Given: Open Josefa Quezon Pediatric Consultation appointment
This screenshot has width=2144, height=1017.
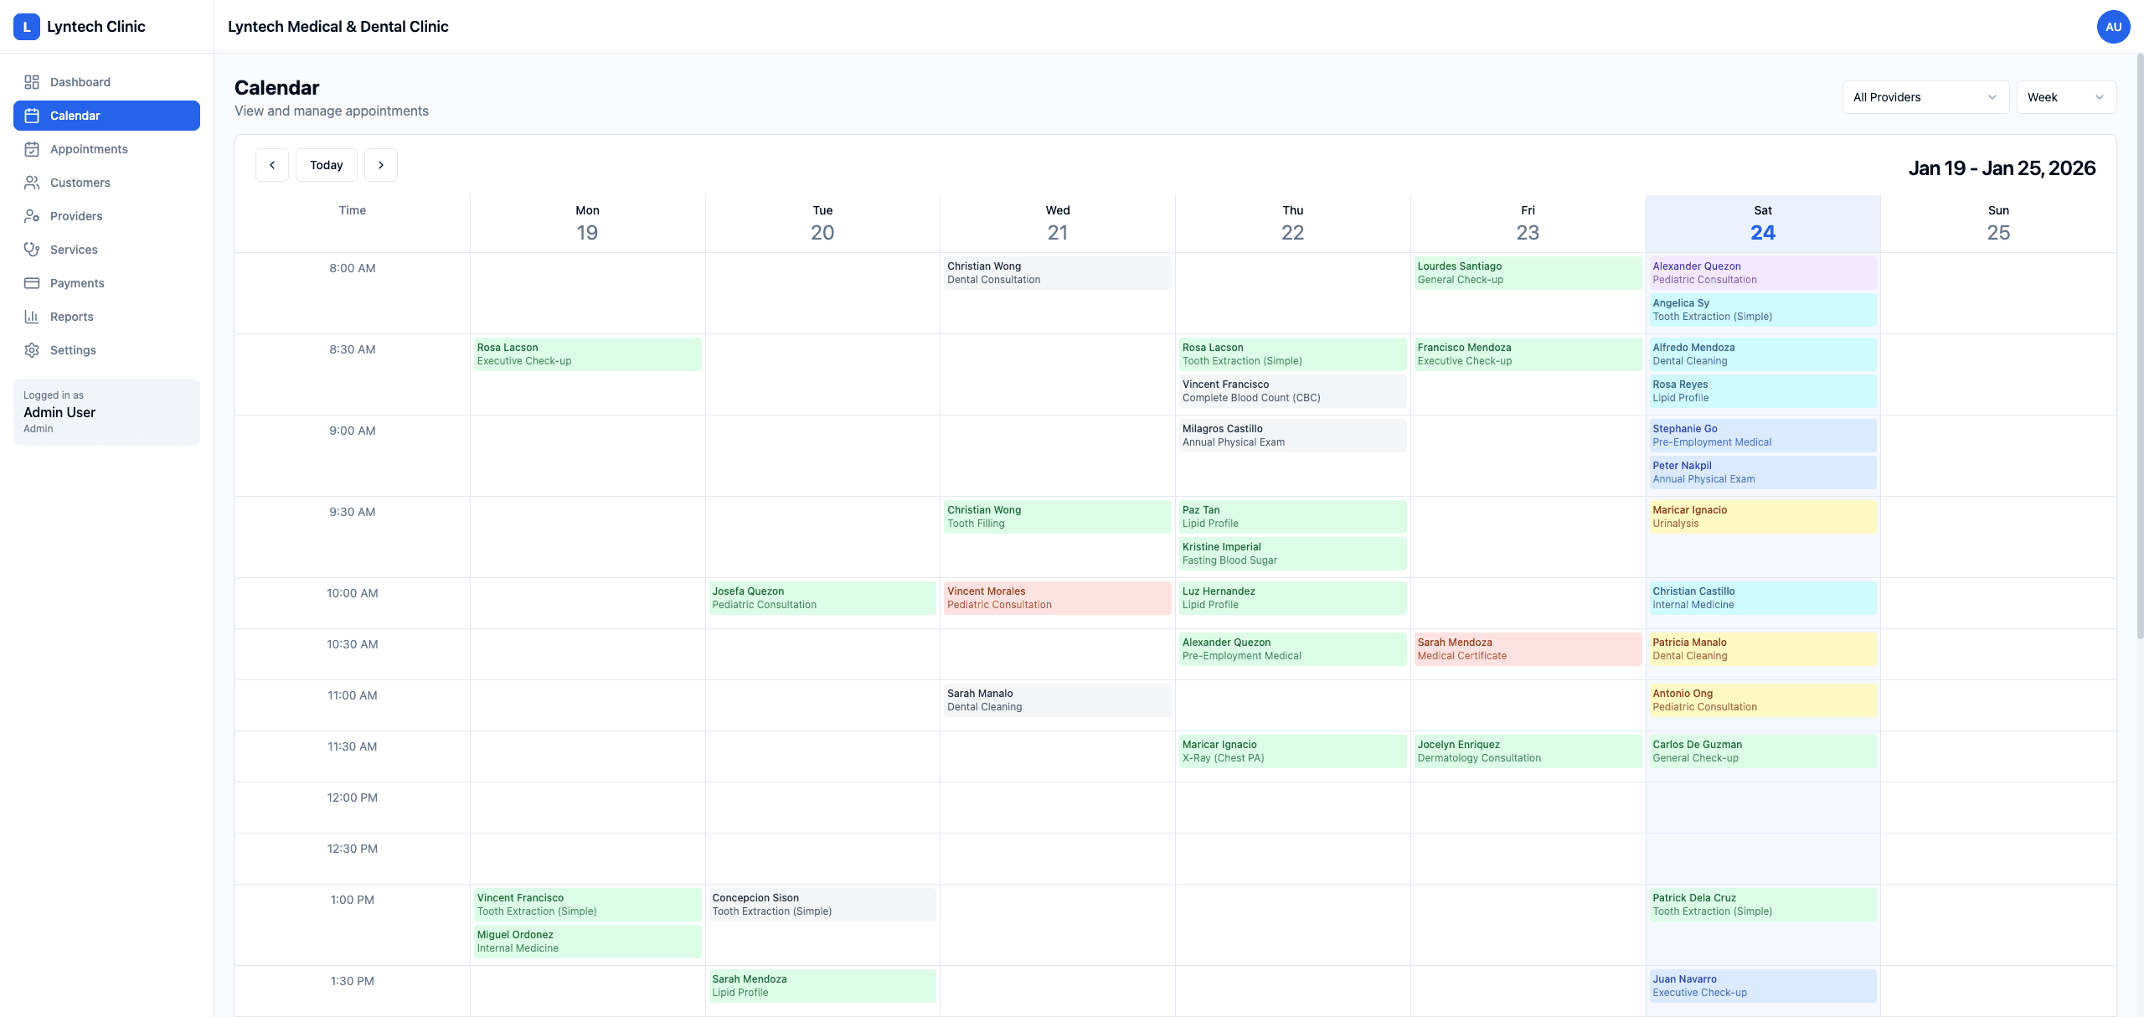Looking at the screenshot, I should 822,598.
